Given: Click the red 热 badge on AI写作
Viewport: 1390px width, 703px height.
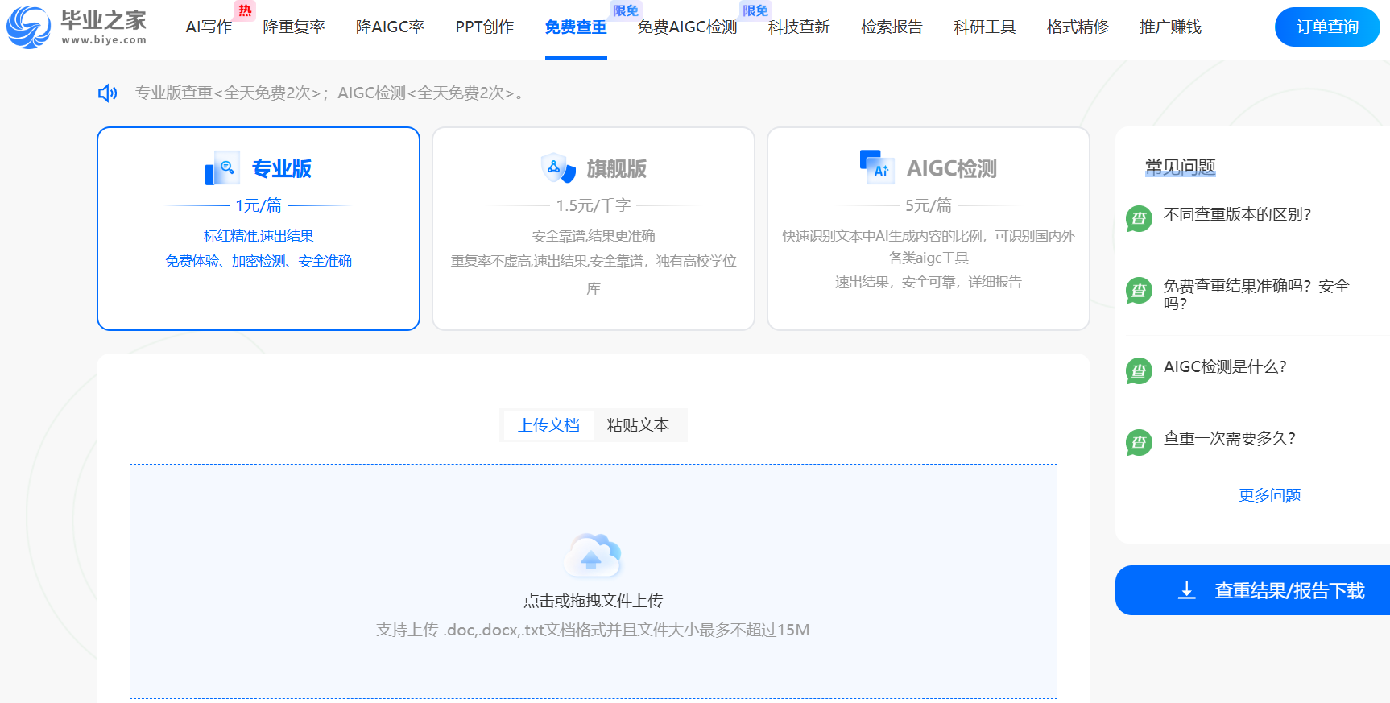Looking at the screenshot, I should (245, 10).
